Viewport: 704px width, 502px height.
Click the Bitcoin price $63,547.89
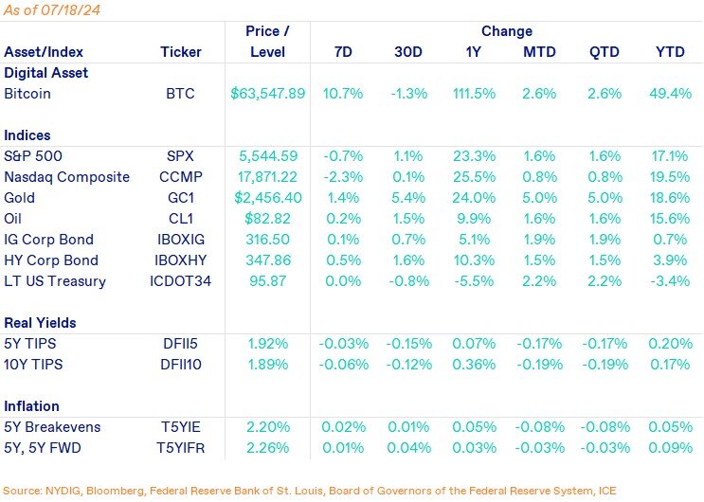click(267, 94)
